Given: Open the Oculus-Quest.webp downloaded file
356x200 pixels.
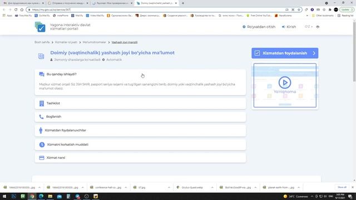Looking at the screenshot, I should 192,187.
